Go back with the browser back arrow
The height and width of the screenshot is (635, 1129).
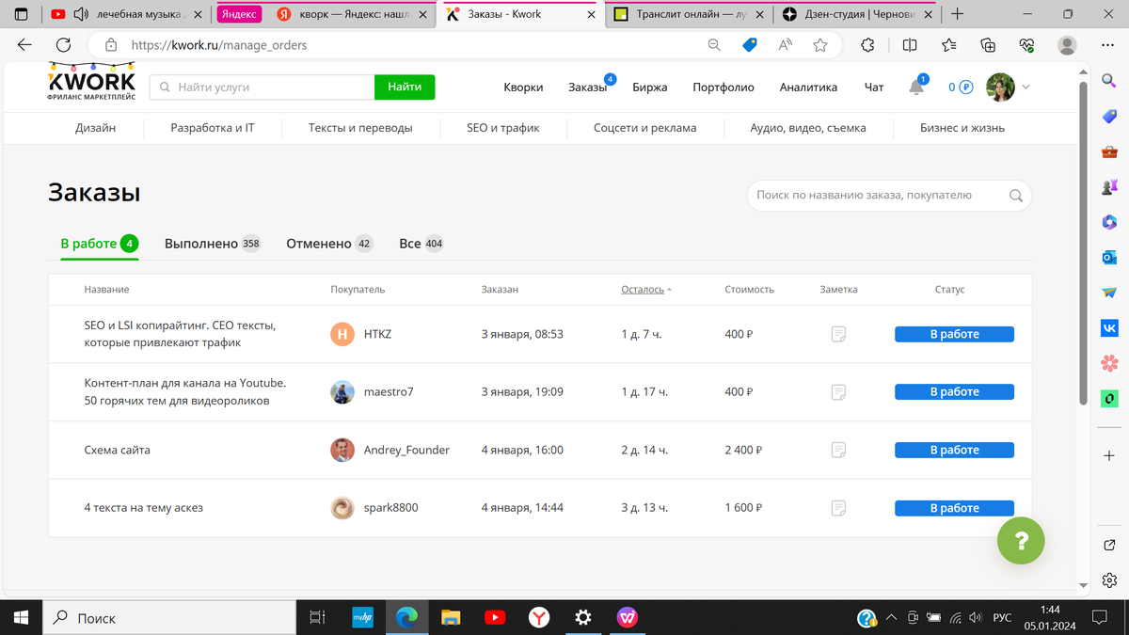pyautogui.click(x=24, y=44)
